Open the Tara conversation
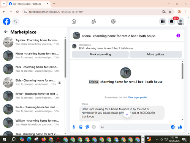The height and width of the screenshot is (143, 190). tap(33, 133)
